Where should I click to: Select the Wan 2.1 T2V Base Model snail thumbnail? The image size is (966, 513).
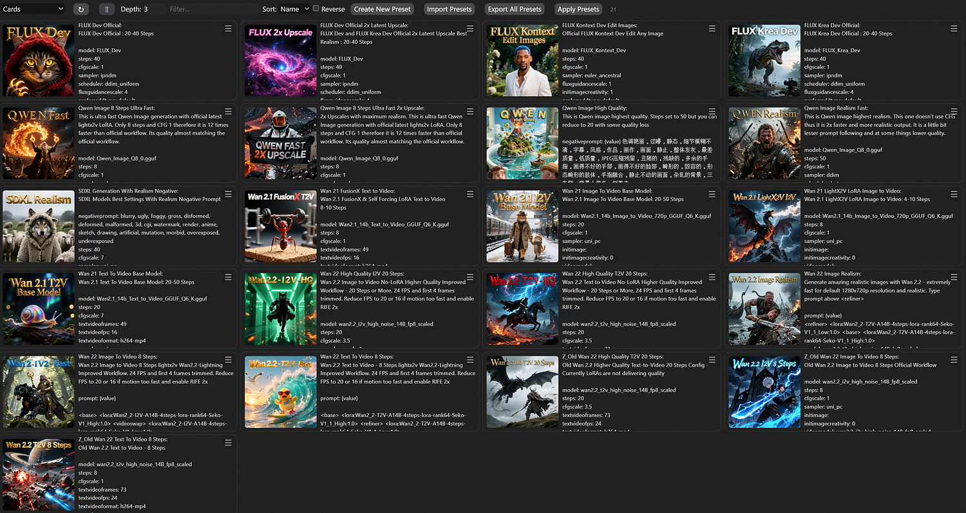[x=39, y=309]
